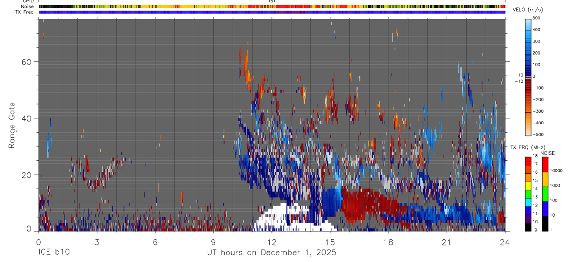Click the CPID value '151' above the plot
568x262 pixels.
272,1
